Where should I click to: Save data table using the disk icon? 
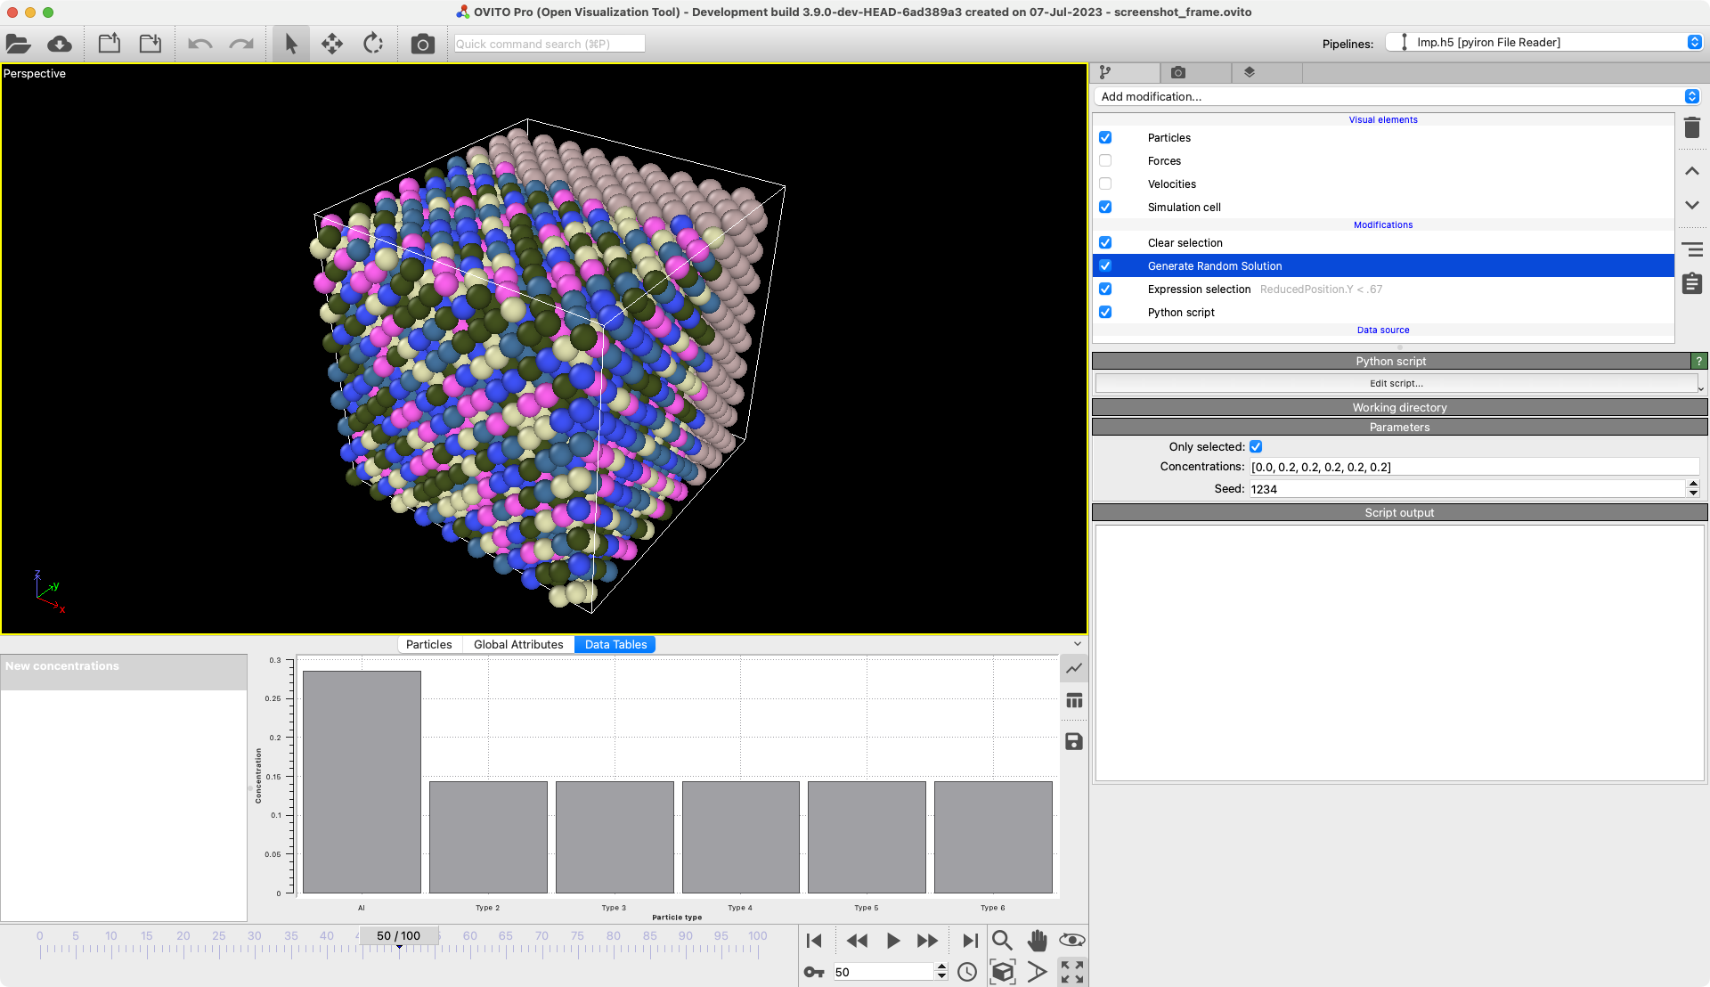[x=1074, y=742]
